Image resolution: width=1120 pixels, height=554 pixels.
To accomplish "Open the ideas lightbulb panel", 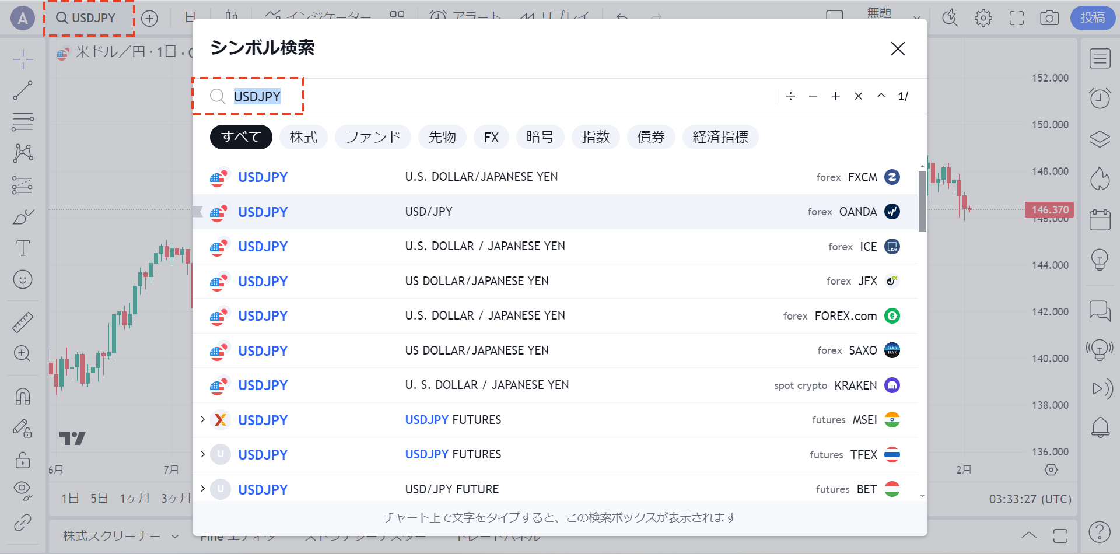I will coord(1100,260).
